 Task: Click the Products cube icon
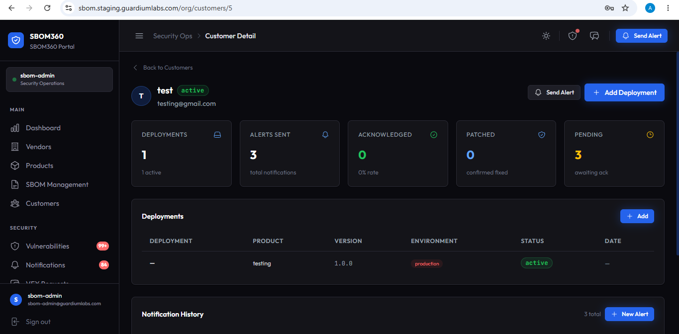pos(15,166)
